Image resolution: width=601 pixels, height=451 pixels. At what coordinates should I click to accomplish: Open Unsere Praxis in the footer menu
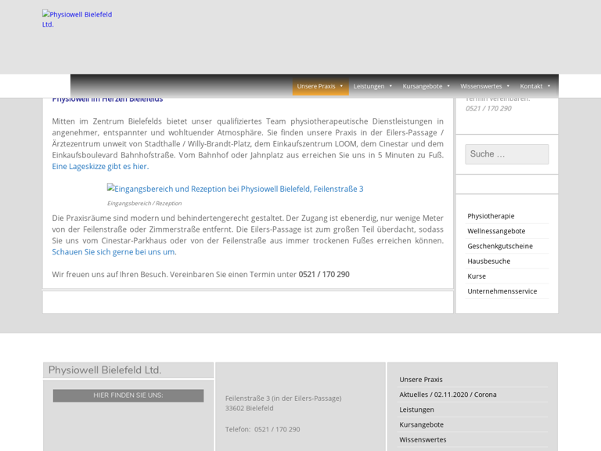point(421,379)
